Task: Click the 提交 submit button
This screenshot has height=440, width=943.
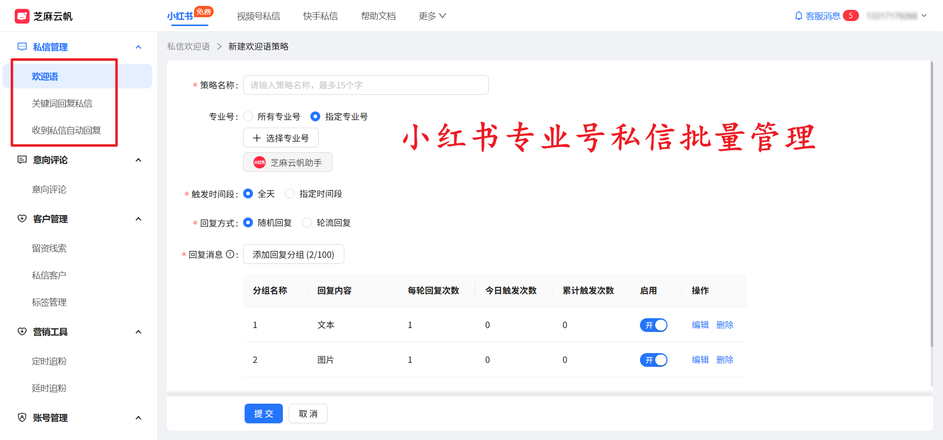Action: pos(263,413)
